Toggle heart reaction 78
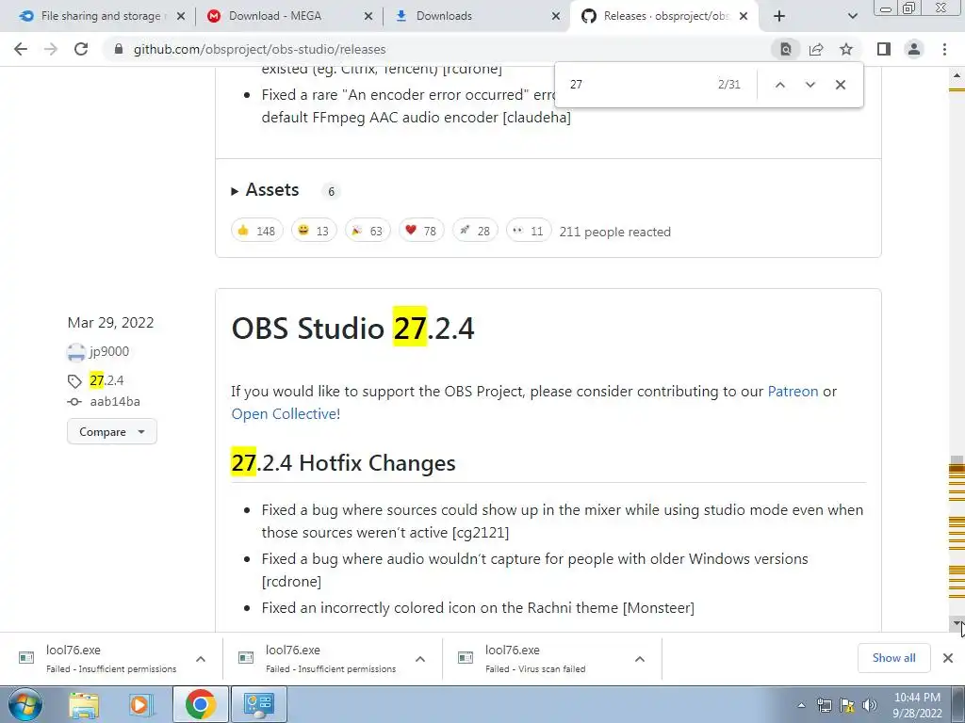The image size is (965, 723). [421, 231]
